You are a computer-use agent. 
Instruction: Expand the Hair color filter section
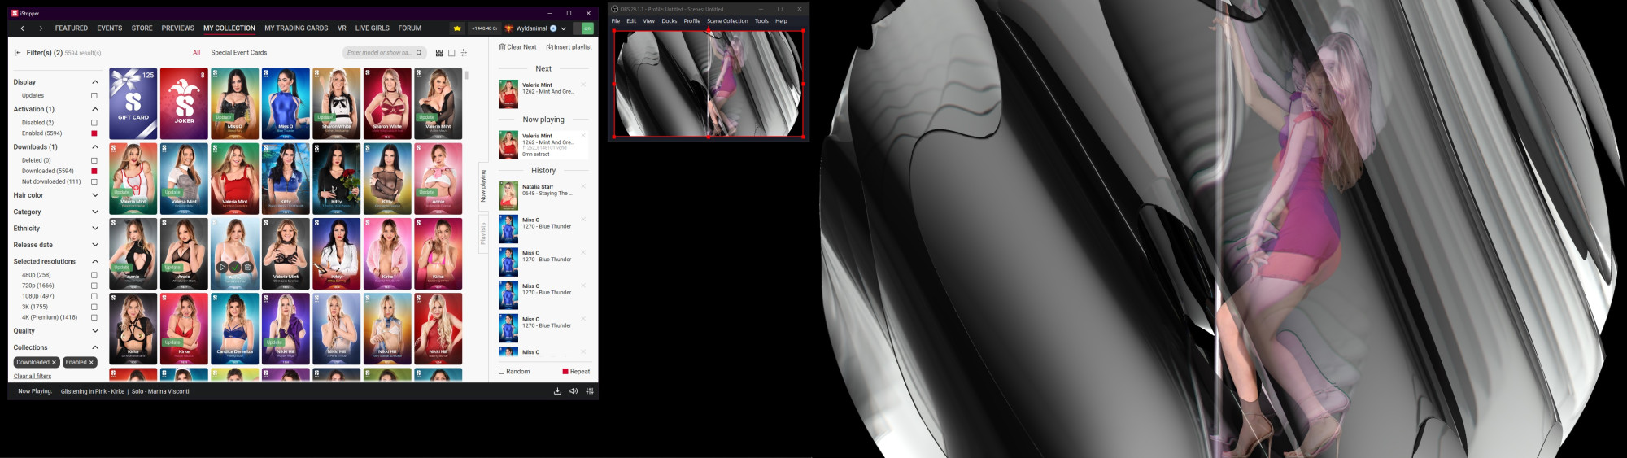pyautogui.click(x=95, y=195)
